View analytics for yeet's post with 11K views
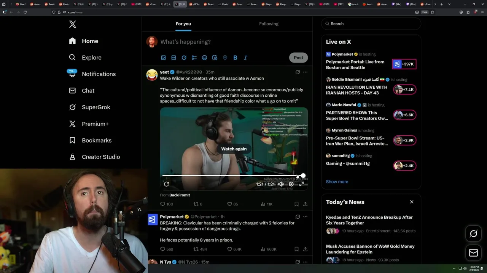Screen dimensions: 487x273 (x=267, y=204)
